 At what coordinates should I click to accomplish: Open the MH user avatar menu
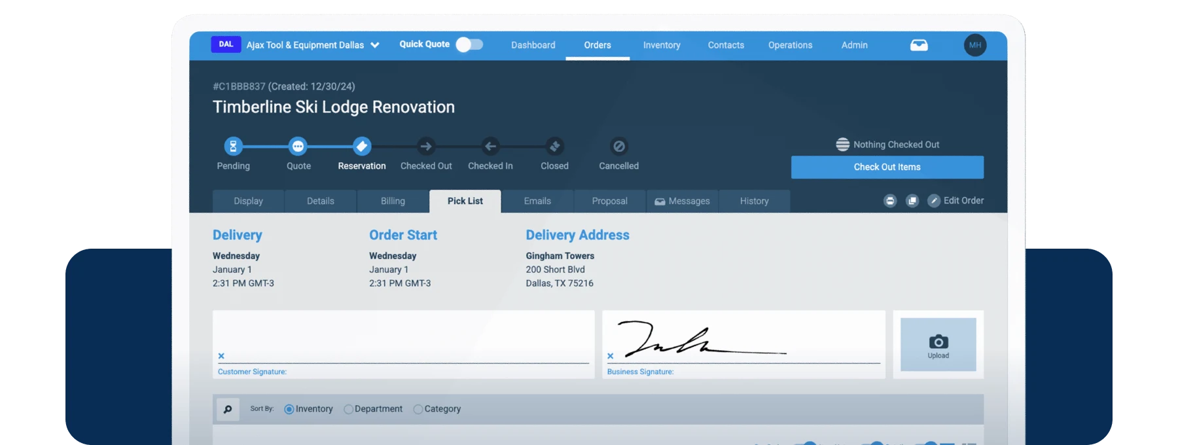[975, 45]
